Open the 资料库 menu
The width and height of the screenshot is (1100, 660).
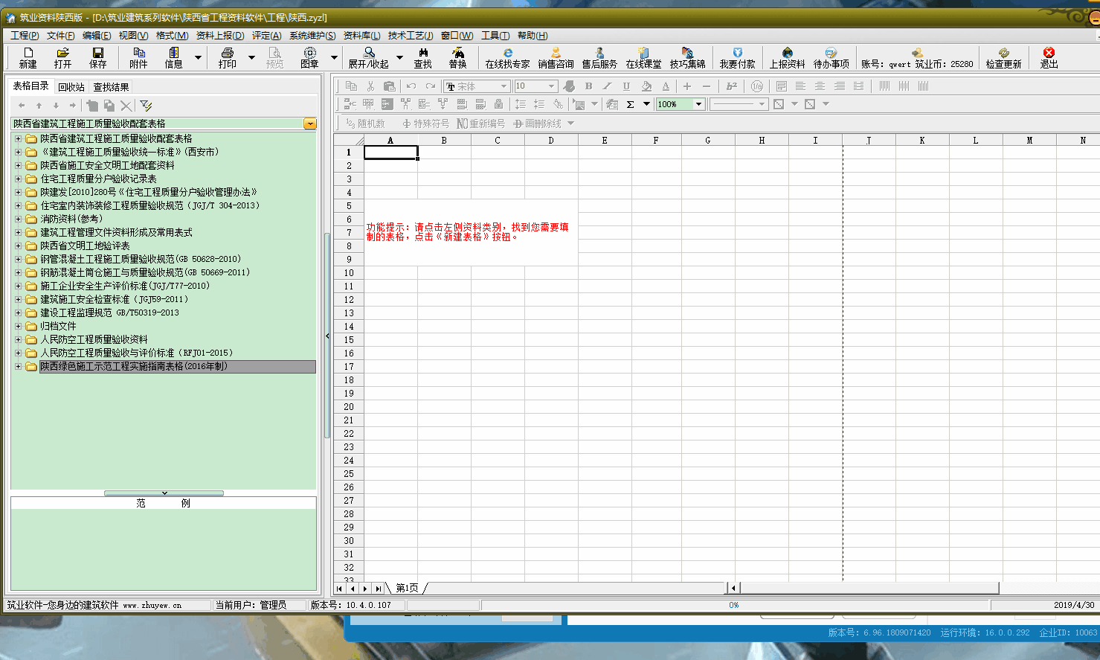[361, 36]
